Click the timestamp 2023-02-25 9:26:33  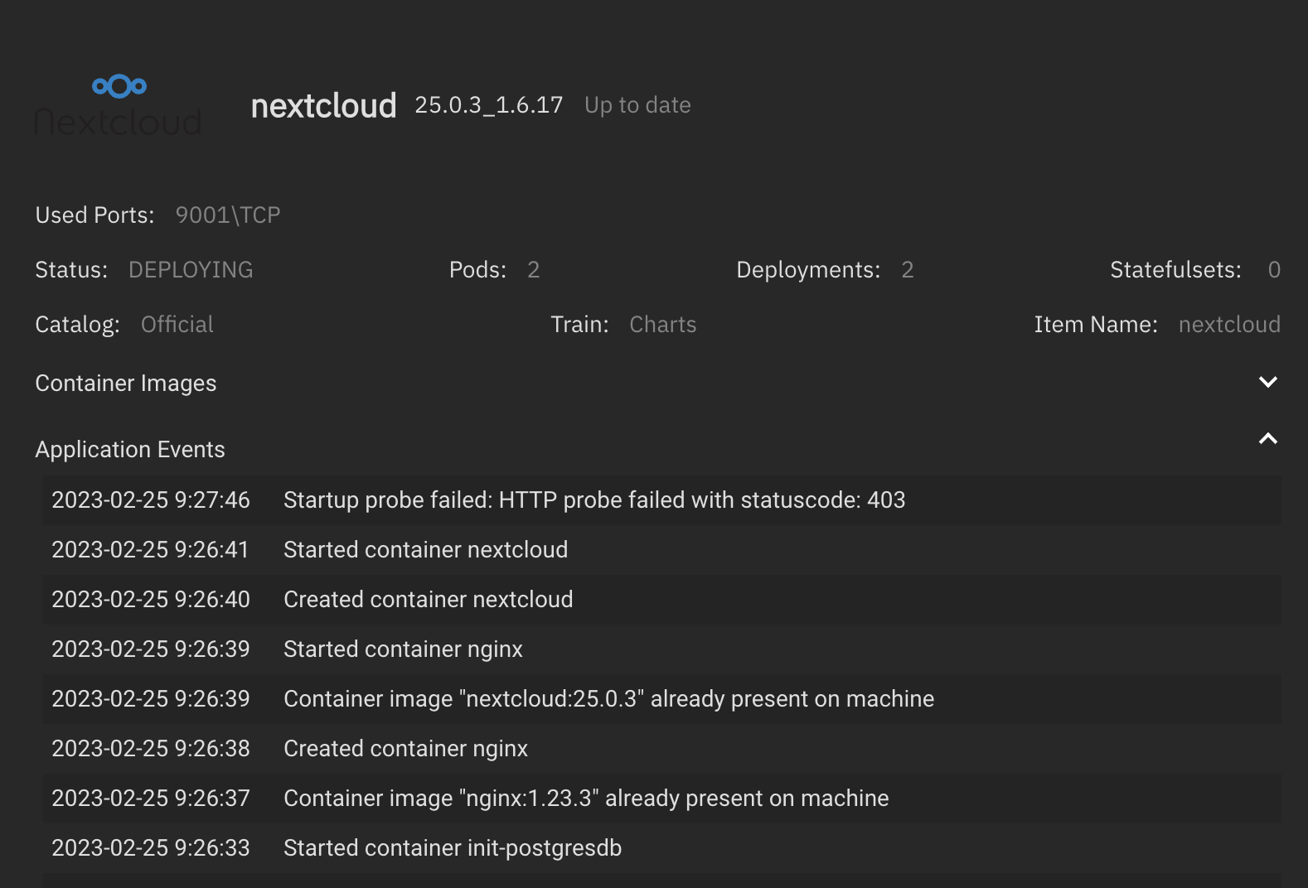point(151,848)
